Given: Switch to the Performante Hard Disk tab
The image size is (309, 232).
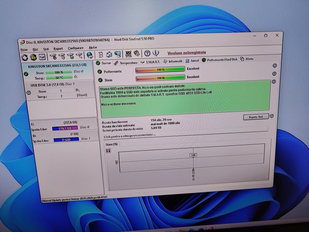Looking at the screenshot, I should [x=220, y=60].
